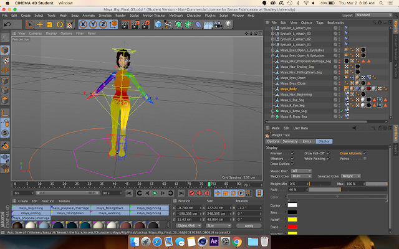This screenshot has height=249, width=399.
Task: Uncheck the Draw All Joints checkbox
Action: tap(365, 153)
